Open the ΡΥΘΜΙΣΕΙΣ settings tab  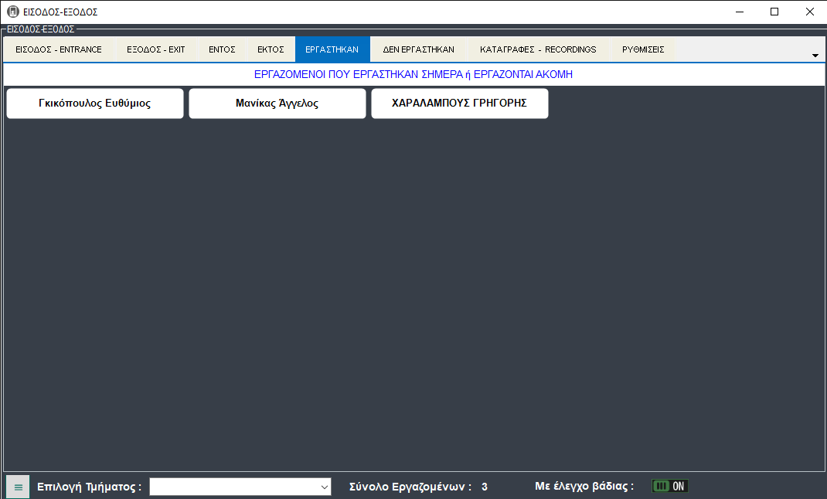pos(643,49)
